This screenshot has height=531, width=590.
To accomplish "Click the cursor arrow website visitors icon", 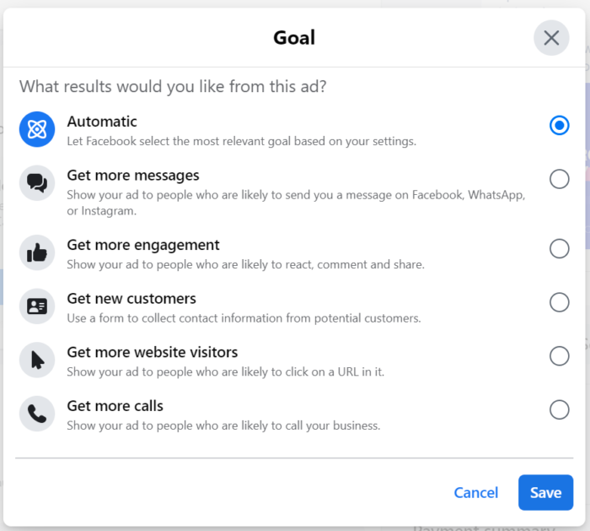I will (37, 360).
